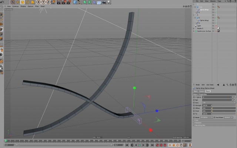
Task: Open the Attribute Manager User Data menu
Action: point(210,85)
